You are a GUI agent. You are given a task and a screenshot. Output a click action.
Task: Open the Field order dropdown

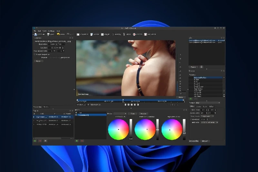click(x=209, y=122)
